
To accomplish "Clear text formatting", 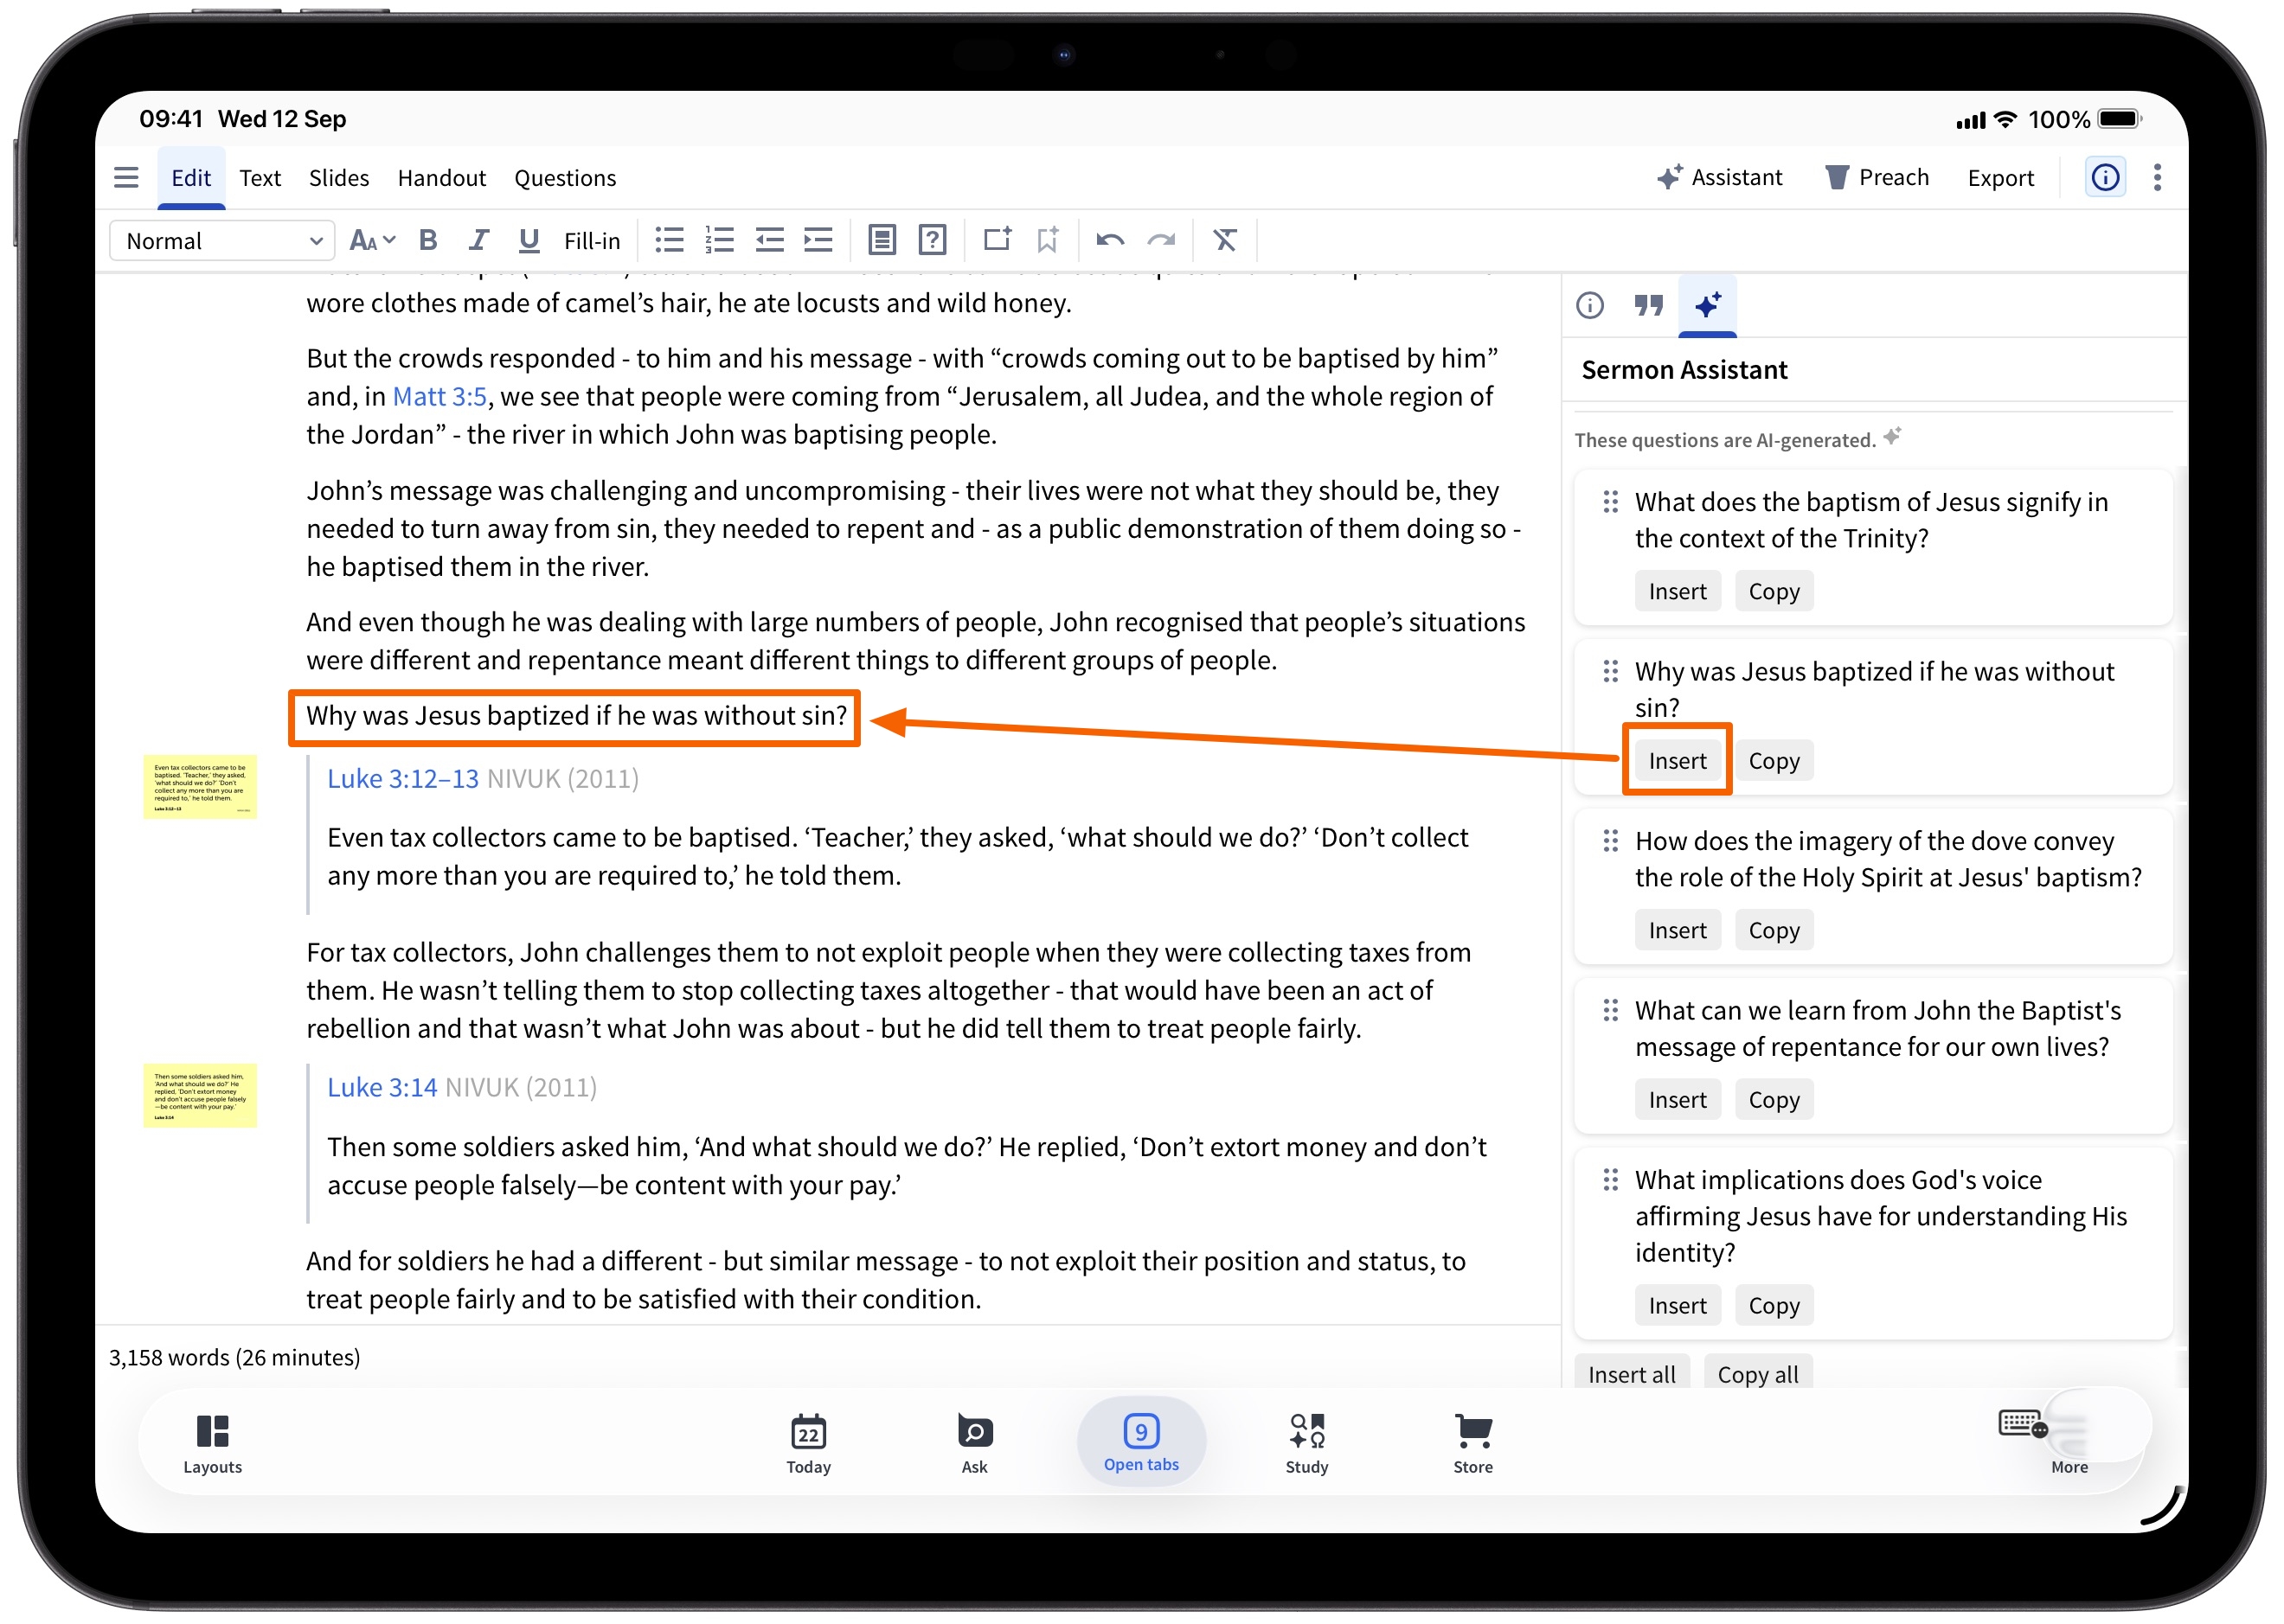I will pyautogui.click(x=1226, y=240).
